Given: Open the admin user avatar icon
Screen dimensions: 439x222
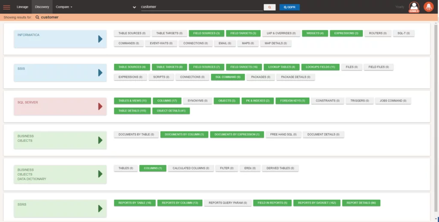Looking at the screenshot, I should click(414, 7).
